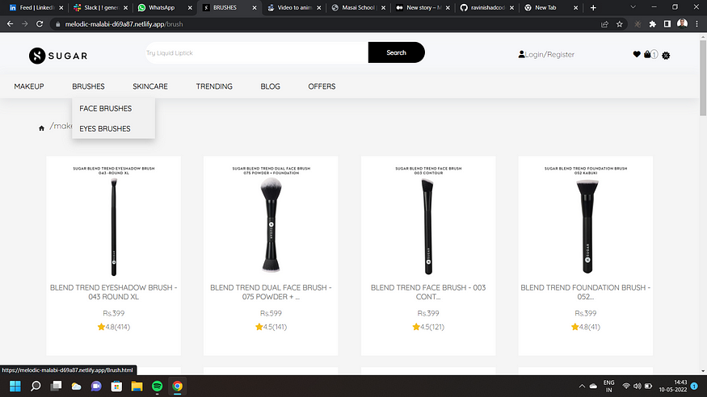This screenshot has height=397, width=707.
Task: Open the Chrome profile avatar
Action: (682, 24)
